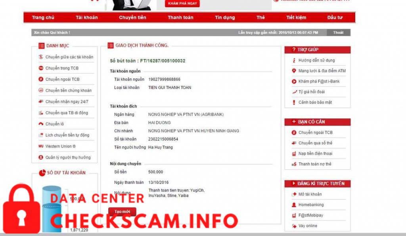Click icon beside Lịch chuyển tiền tự động
Screen dimensions: 406x236
(x=41, y=135)
